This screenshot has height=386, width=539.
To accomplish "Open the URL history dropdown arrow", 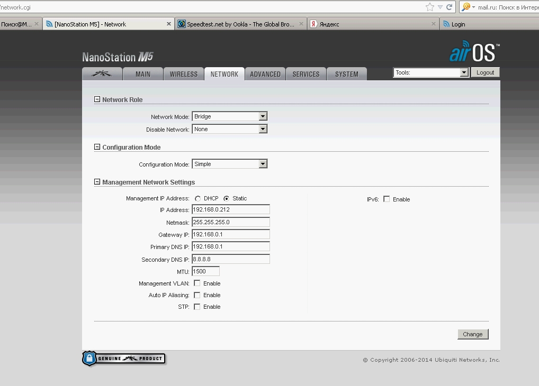I will pyautogui.click(x=440, y=7).
